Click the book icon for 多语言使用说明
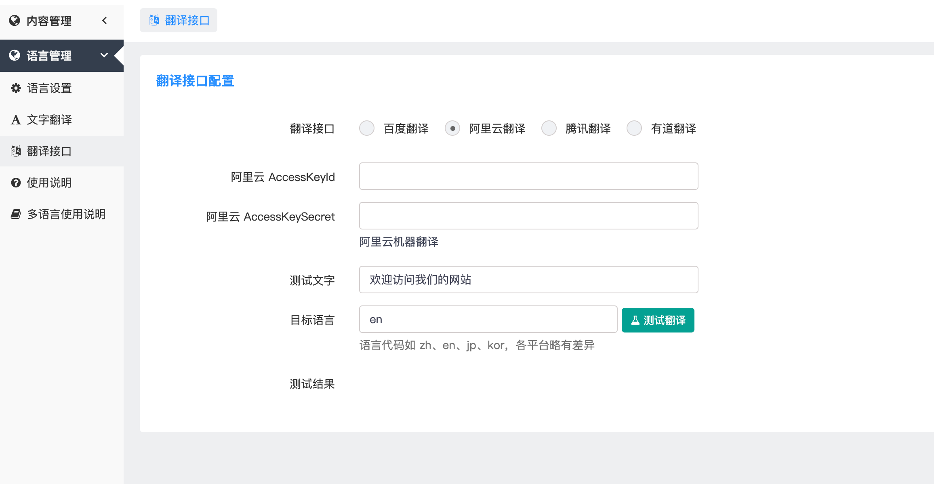The image size is (934, 484). click(x=16, y=214)
